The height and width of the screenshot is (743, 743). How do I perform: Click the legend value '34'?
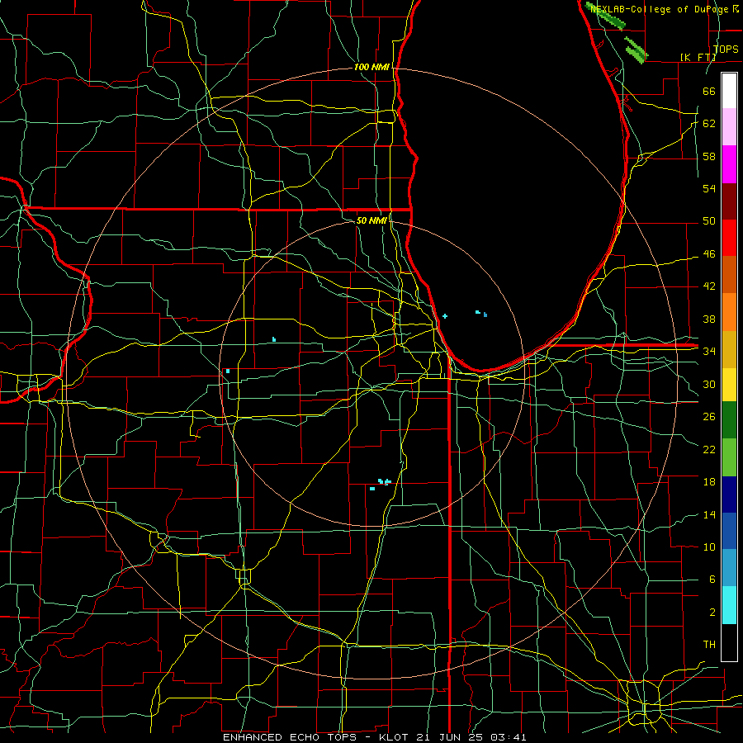(709, 351)
